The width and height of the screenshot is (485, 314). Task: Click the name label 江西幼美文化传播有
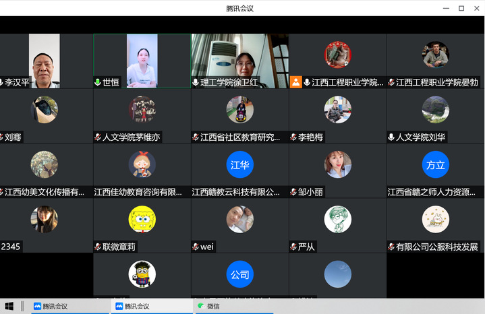45,192
